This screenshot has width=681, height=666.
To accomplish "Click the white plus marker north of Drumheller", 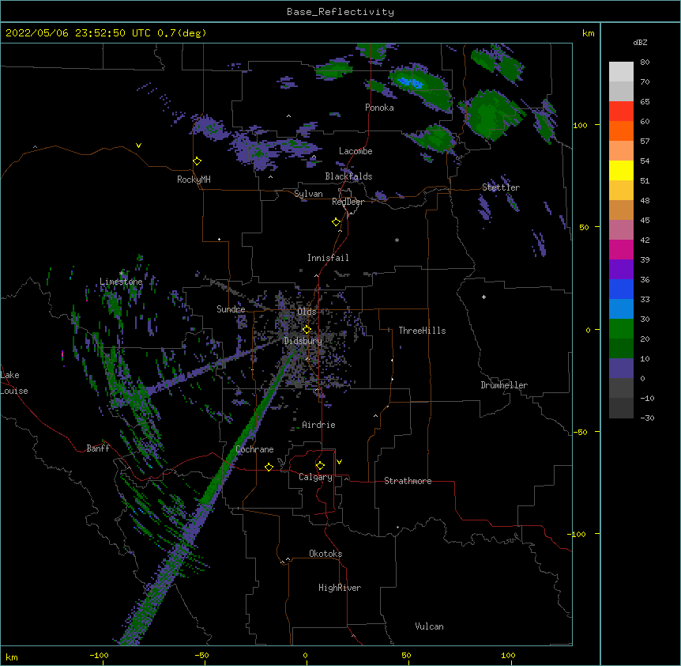I will (x=483, y=297).
